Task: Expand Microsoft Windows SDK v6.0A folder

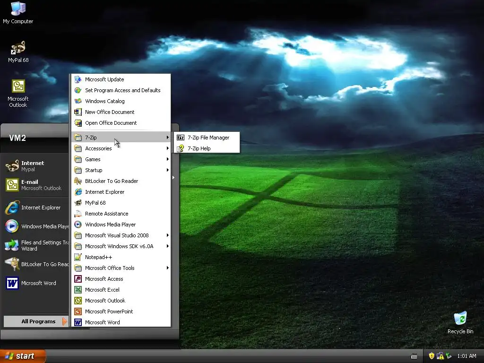Action: coord(121,246)
